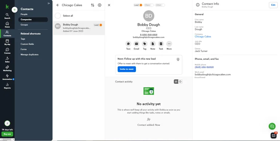Image resolution: width=280 pixels, height=141 pixels.
Task: Click the Lead badge in contact list
Action: 98,25
